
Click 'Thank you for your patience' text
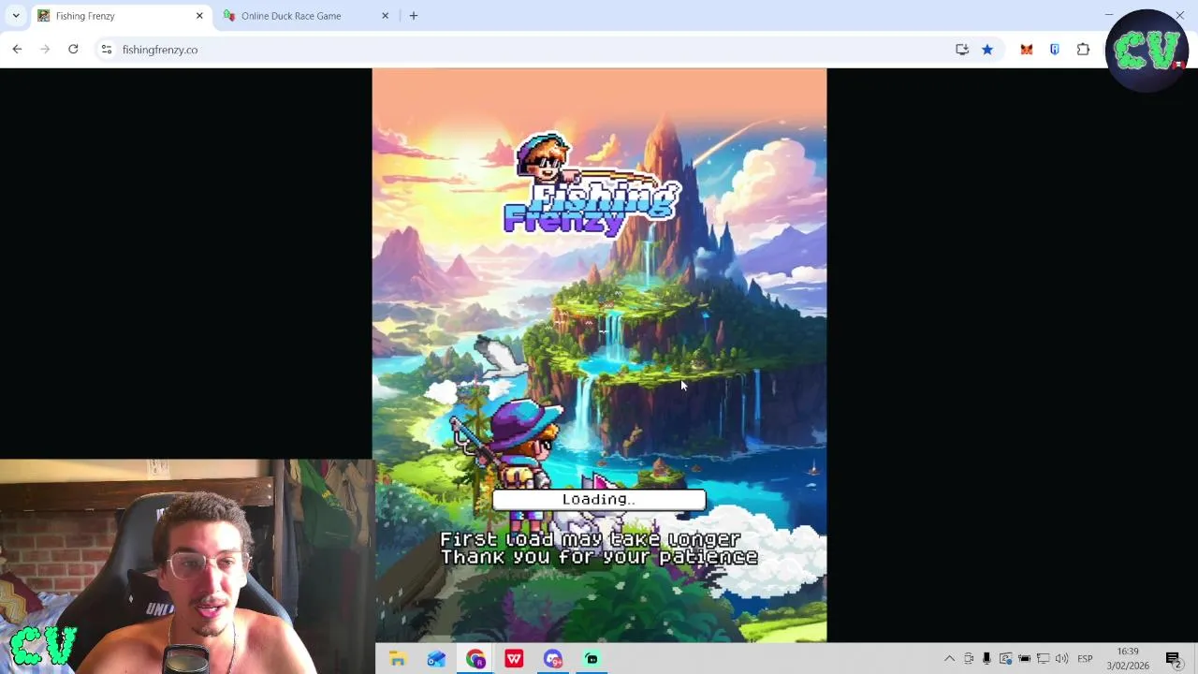[599, 558]
